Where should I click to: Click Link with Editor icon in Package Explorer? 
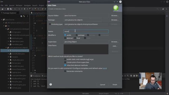[x=24, y=16]
